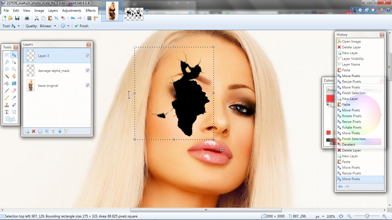392x220 pixels.
Task: Open the sampling mode dropdown arrow
Action: point(68,26)
